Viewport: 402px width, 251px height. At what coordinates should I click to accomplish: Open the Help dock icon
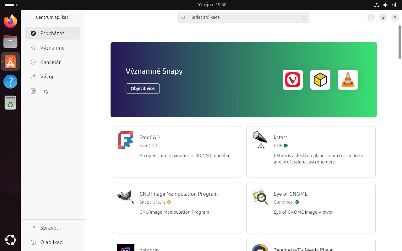pyautogui.click(x=10, y=82)
